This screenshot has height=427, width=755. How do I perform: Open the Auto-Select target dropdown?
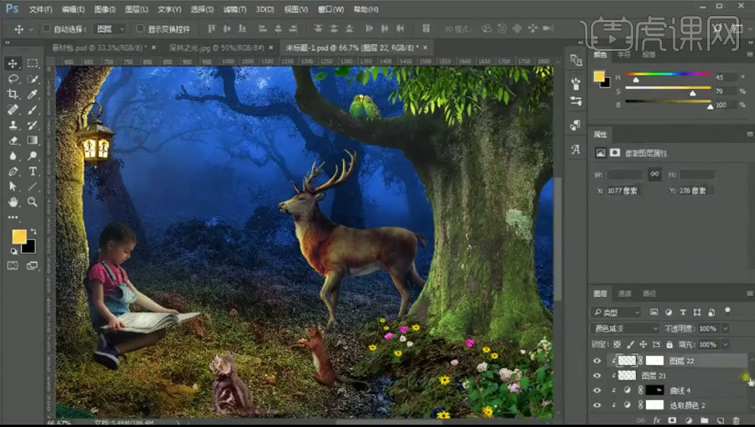pos(111,29)
